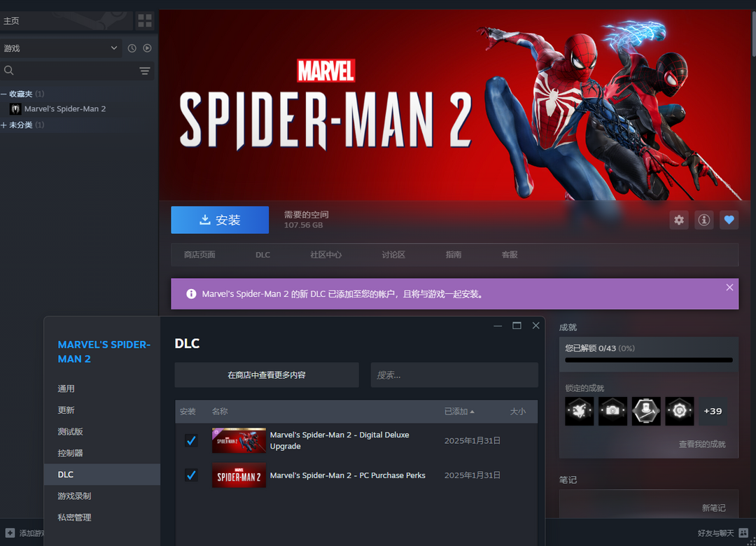This screenshot has height=546, width=756.
Task: Sort DLC list by 已添加 column
Action: point(458,412)
